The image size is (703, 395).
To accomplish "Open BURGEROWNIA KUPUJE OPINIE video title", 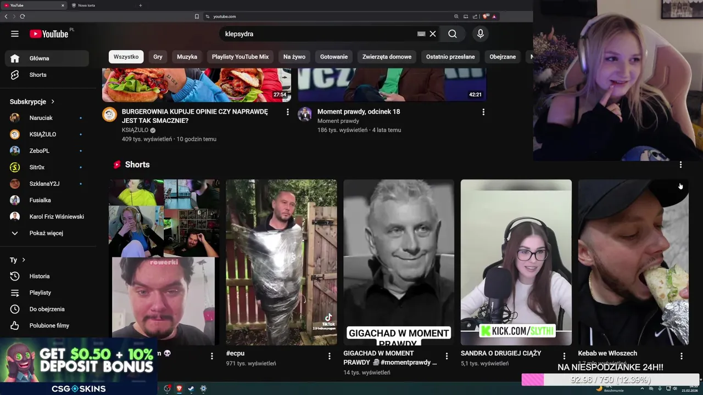I will tap(195, 116).
